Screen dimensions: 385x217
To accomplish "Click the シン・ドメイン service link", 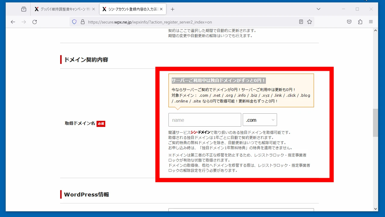I will click(200, 132).
